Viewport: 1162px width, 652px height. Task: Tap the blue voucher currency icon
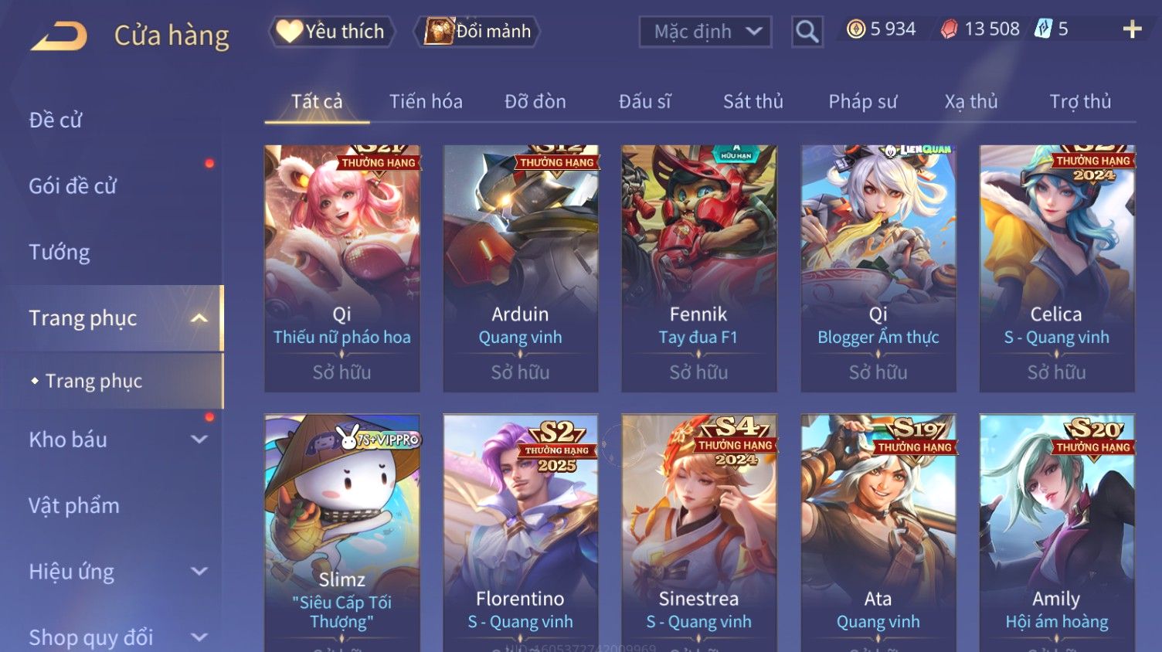pos(1043,29)
